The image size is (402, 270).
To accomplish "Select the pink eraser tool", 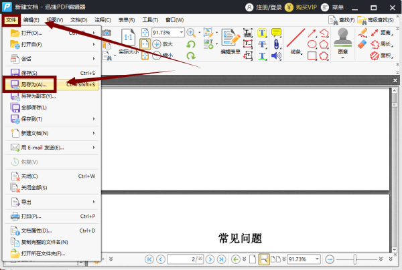I will [362, 44].
